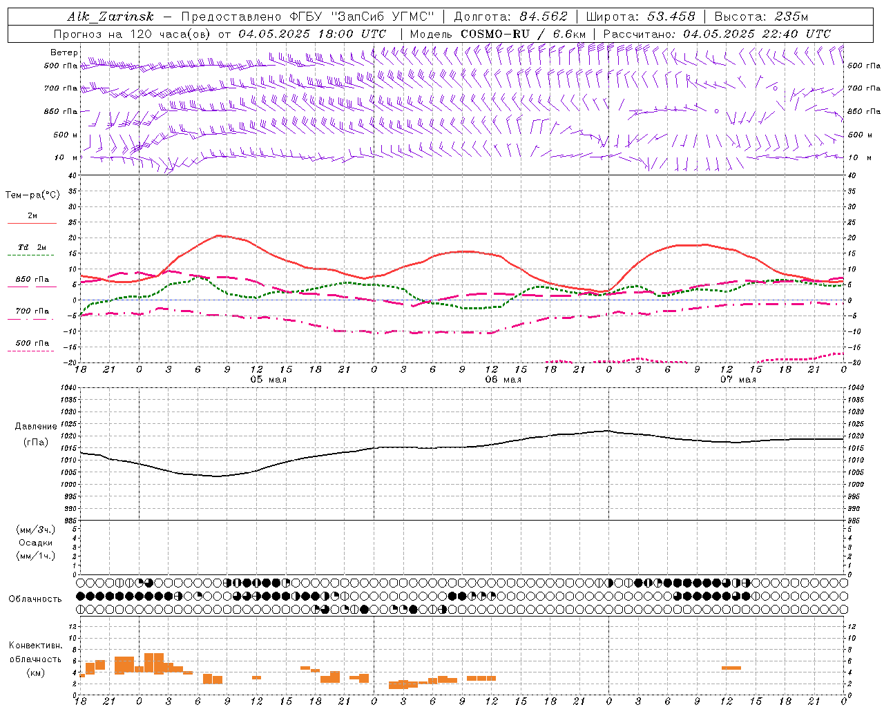884x707 pixels.
Task: Click the date label '05 мая'
Action: pyautogui.click(x=269, y=380)
